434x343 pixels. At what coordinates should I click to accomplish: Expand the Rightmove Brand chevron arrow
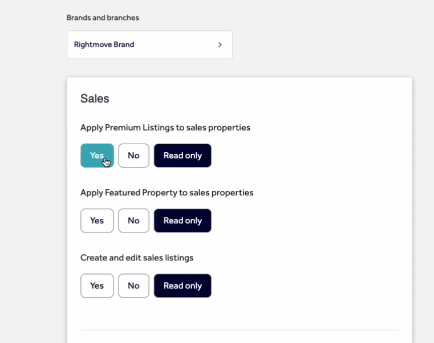pos(220,44)
